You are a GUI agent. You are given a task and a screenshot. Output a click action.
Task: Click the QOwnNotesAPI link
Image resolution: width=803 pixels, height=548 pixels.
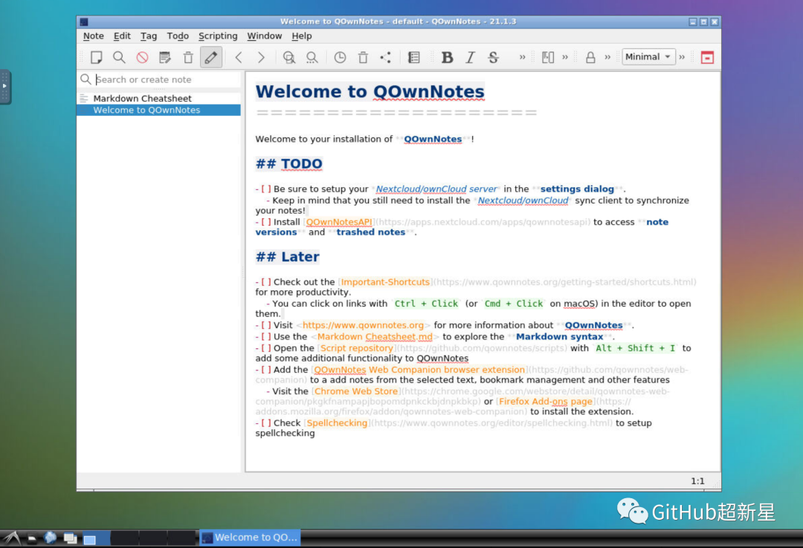tap(339, 222)
